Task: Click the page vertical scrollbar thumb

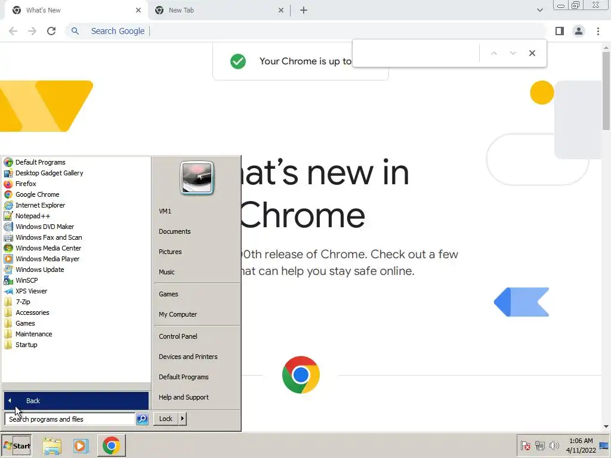Action: (606, 91)
